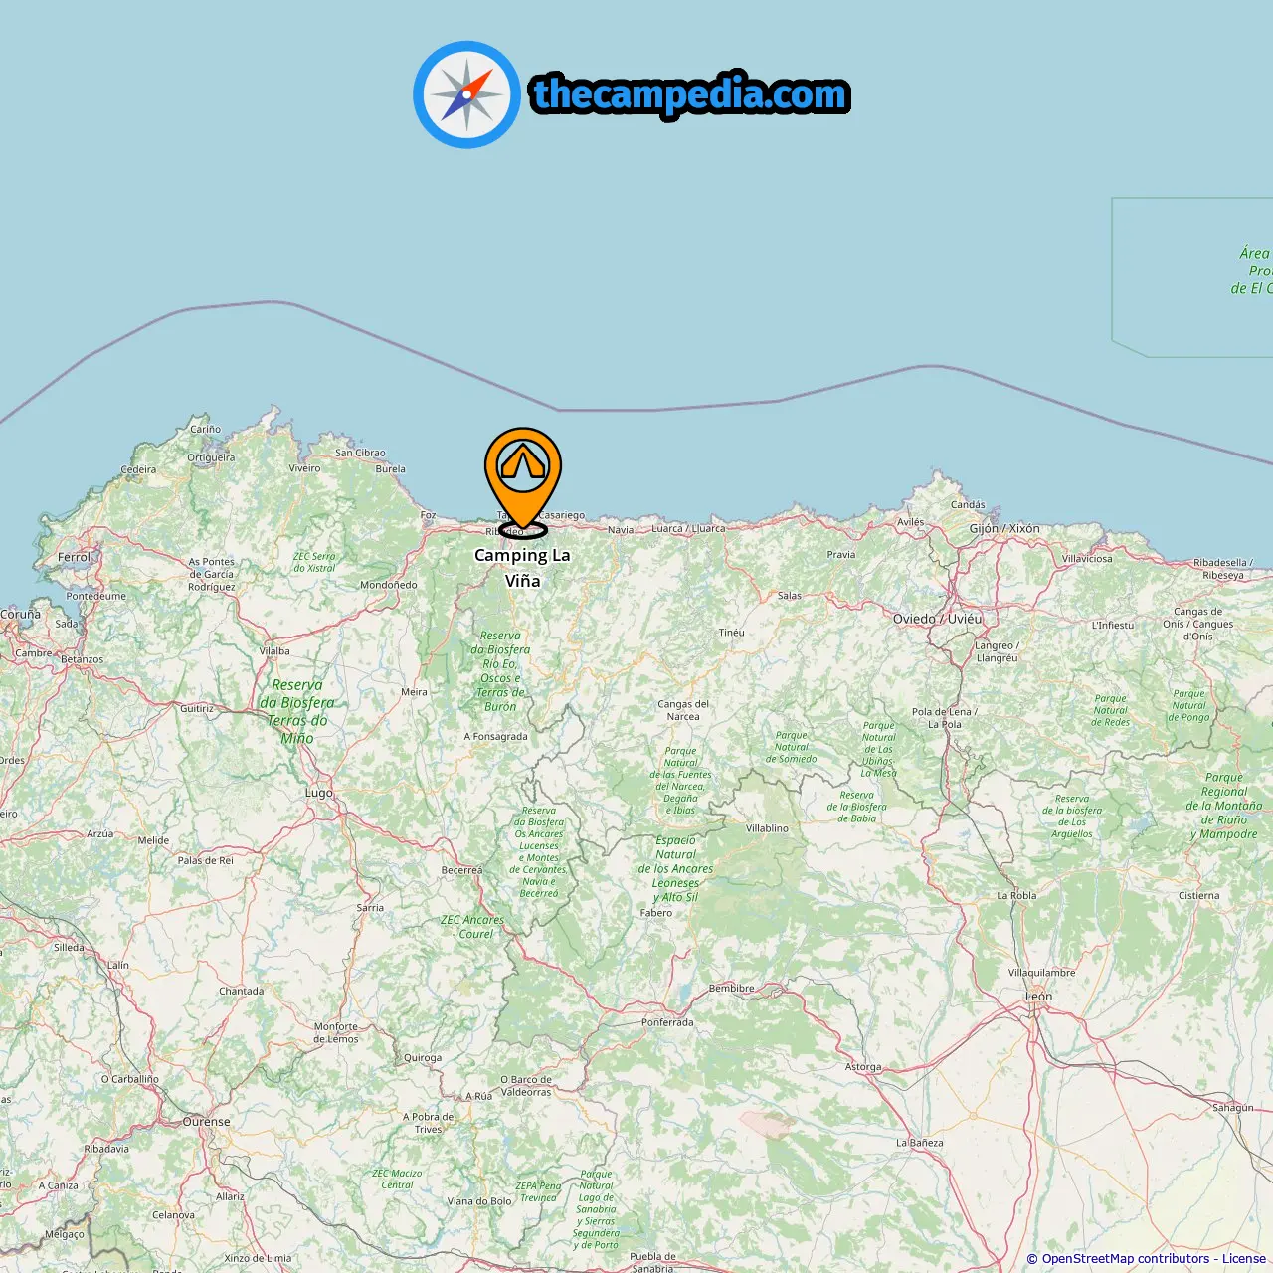Click the Gijón / Xixón city label

[1004, 529]
